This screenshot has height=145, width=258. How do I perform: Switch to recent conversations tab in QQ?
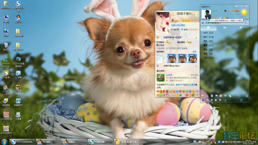tap(241, 28)
